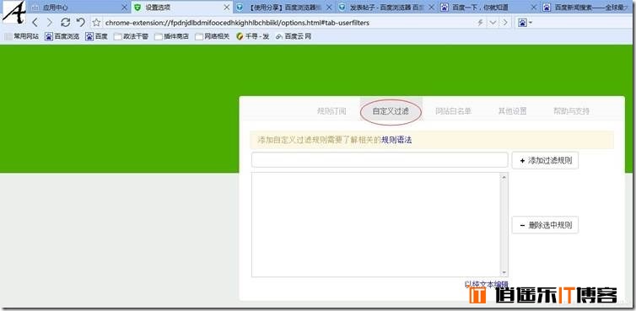Click the 添加过滤规则 button
The width and height of the screenshot is (636, 311).
pyautogui.click(x=545, y=160)
